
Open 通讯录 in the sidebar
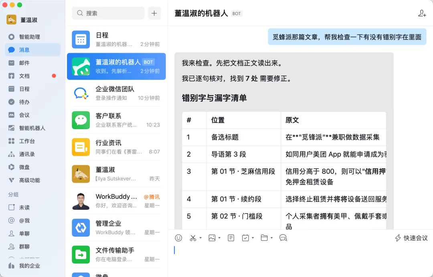[x=32, y=154]
